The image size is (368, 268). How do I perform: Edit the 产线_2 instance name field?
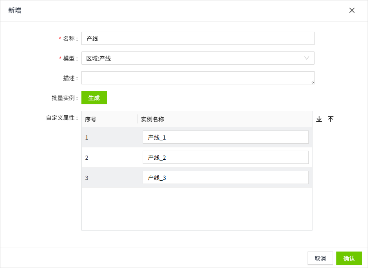click(x=226, y=157)
